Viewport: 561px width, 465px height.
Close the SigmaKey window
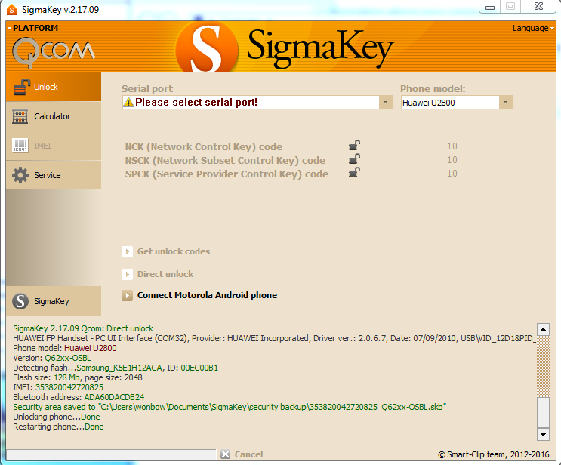coord(538,7)
